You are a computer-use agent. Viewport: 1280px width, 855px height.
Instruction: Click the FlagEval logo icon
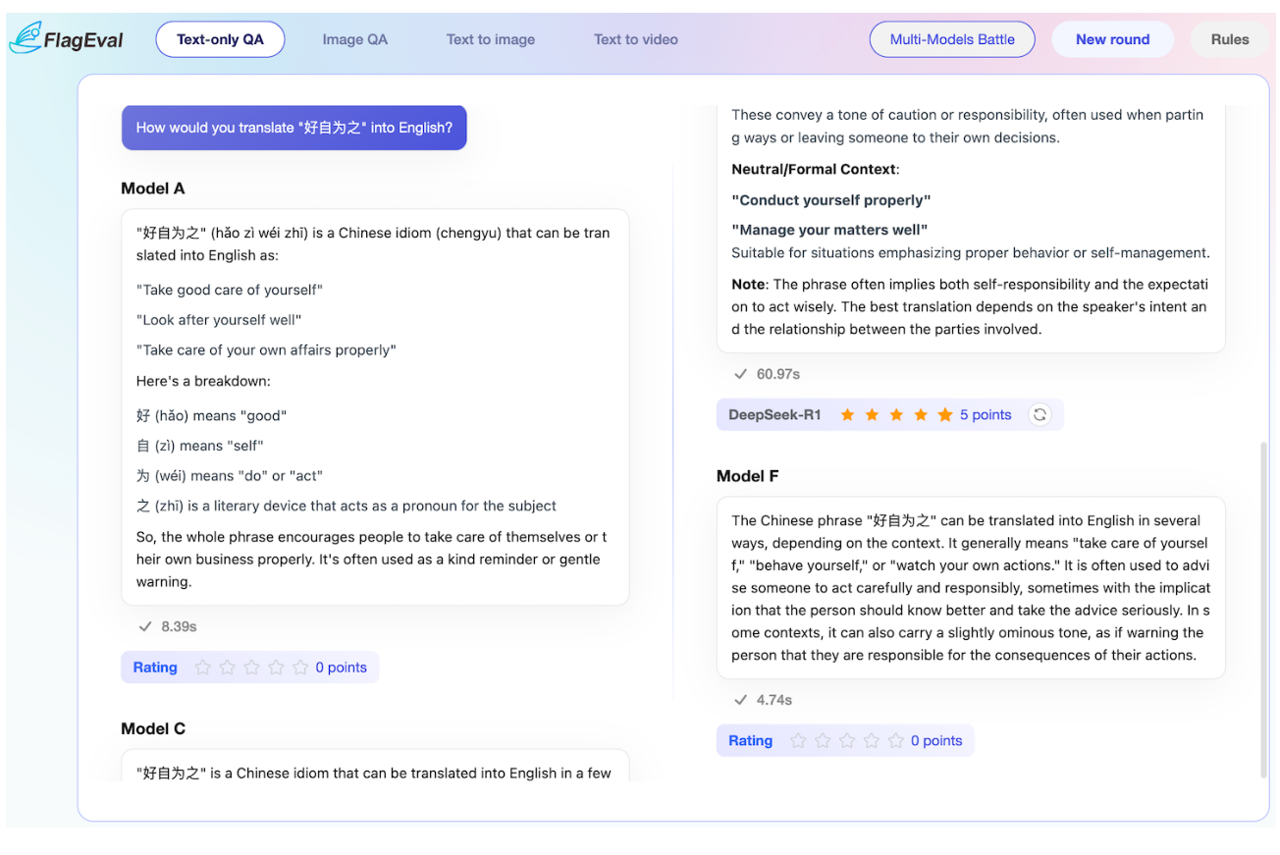click(x=26, y=37)
